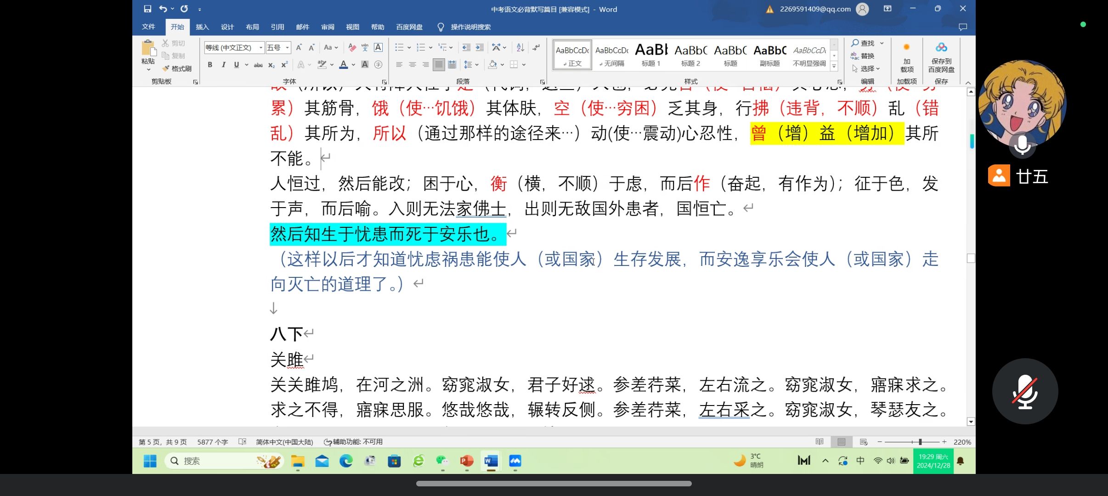Clear all formatting with the eraser icon

pos(352,47)
